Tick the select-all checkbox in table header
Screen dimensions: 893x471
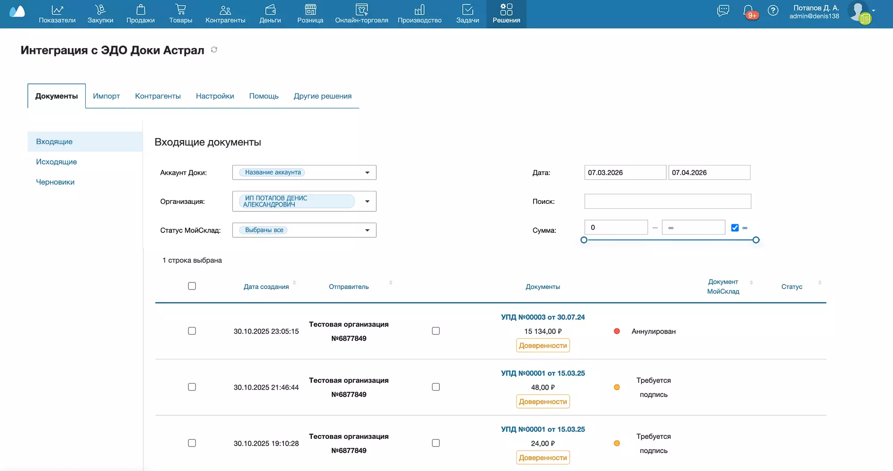click(192, 286)
